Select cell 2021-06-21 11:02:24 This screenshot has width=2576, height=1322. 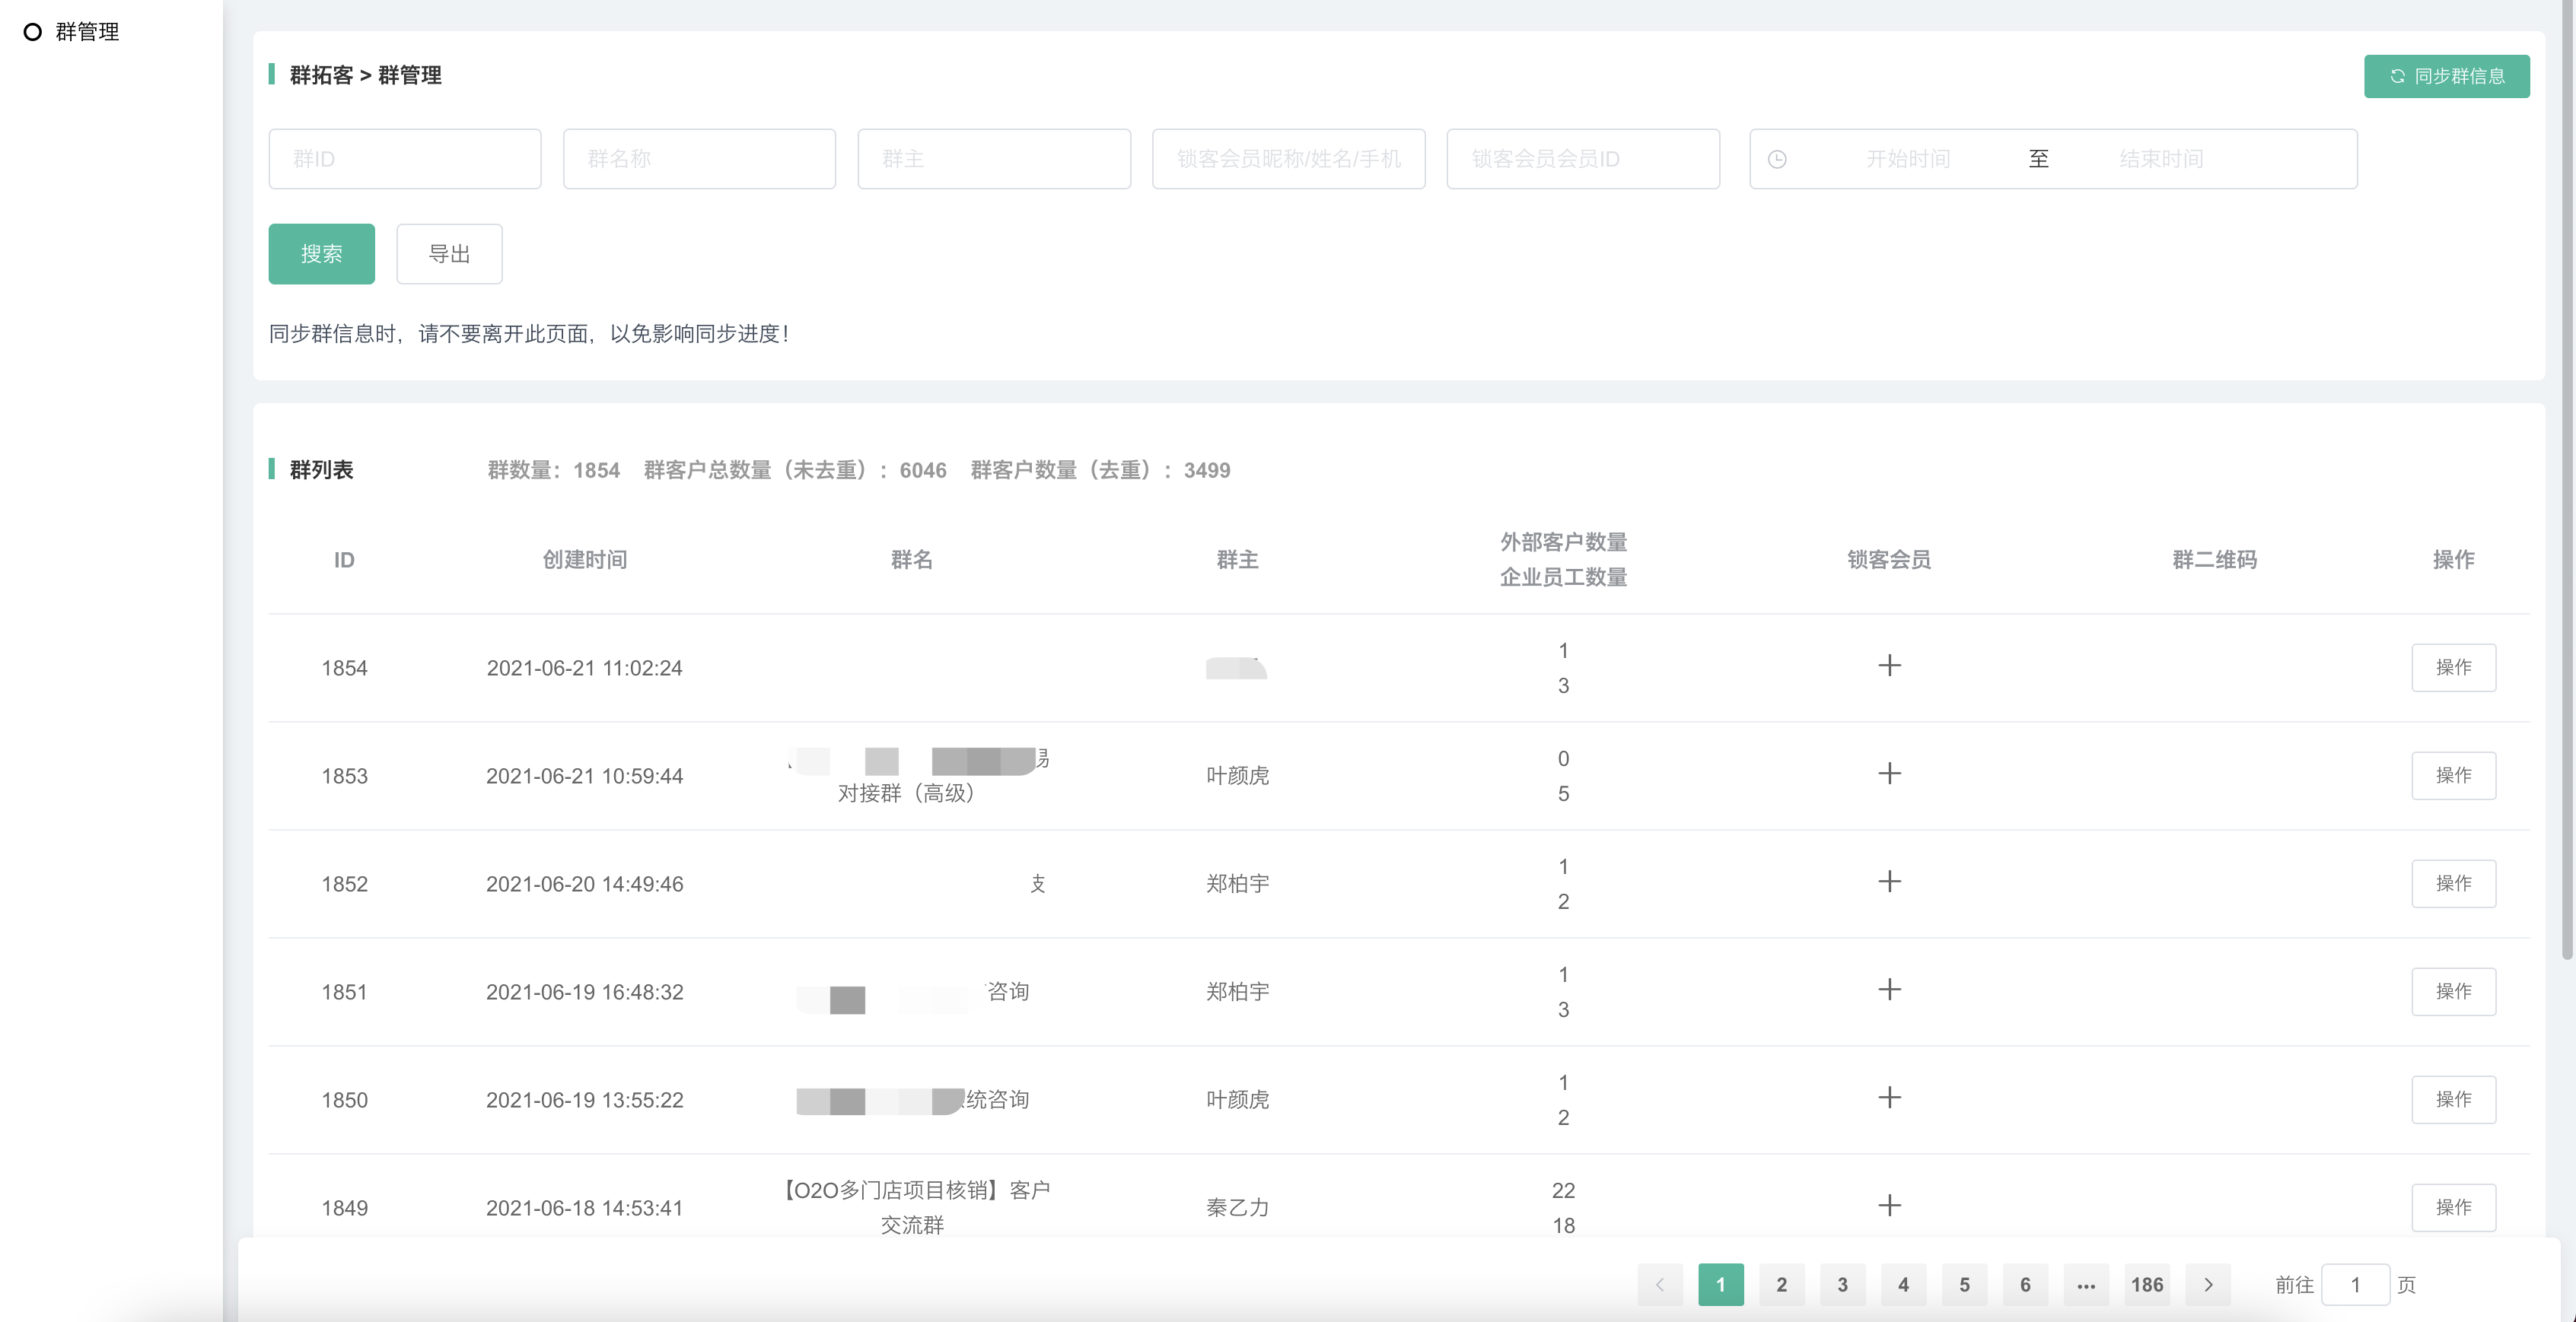pos(584,668)
